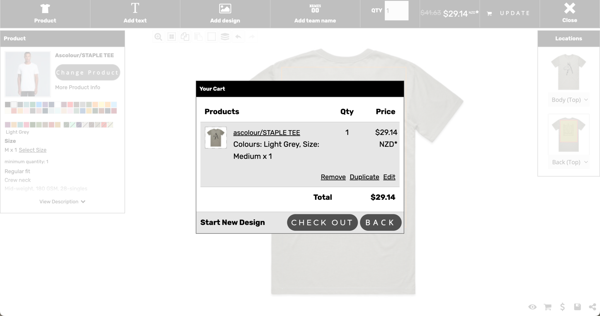Image resolution: width=600 pixels, height=316 pixels.
Task: Remove the STAPLE TEE from cart
Action: pos(333,177)
